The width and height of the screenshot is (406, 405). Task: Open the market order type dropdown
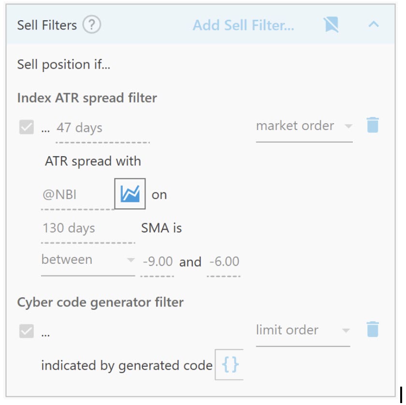(x=304, y=126)
